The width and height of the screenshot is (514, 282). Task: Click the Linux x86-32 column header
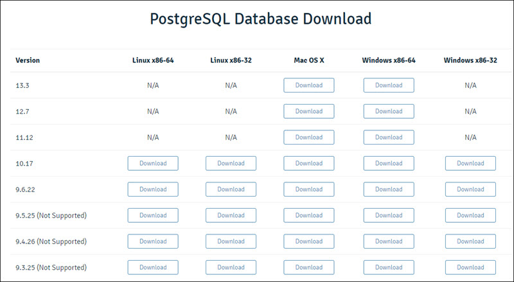click(x=231, y=60)
